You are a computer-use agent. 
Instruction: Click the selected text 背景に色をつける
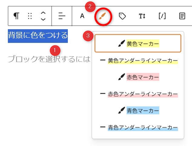click(38, 35)
